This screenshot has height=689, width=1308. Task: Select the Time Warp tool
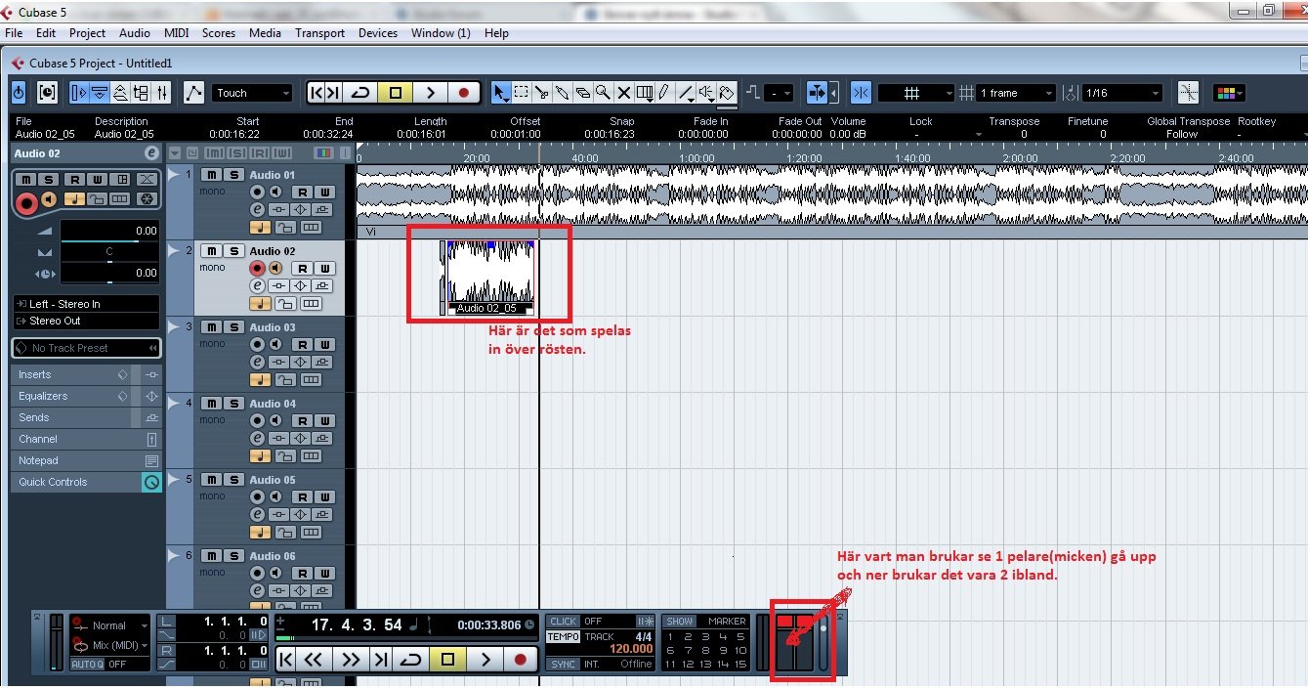645,93
